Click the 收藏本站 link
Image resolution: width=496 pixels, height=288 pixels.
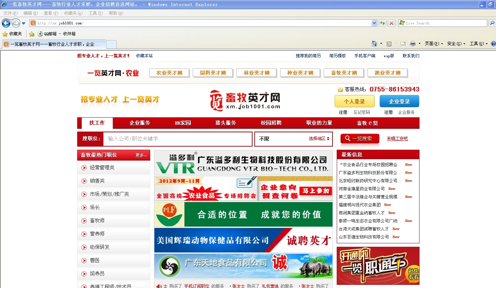(144, 56)
